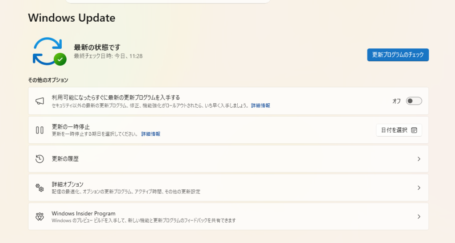Open the 日付を選択 pause date dropdown
Viewport: 455px width, 243px height.
(x=399, y=130)
